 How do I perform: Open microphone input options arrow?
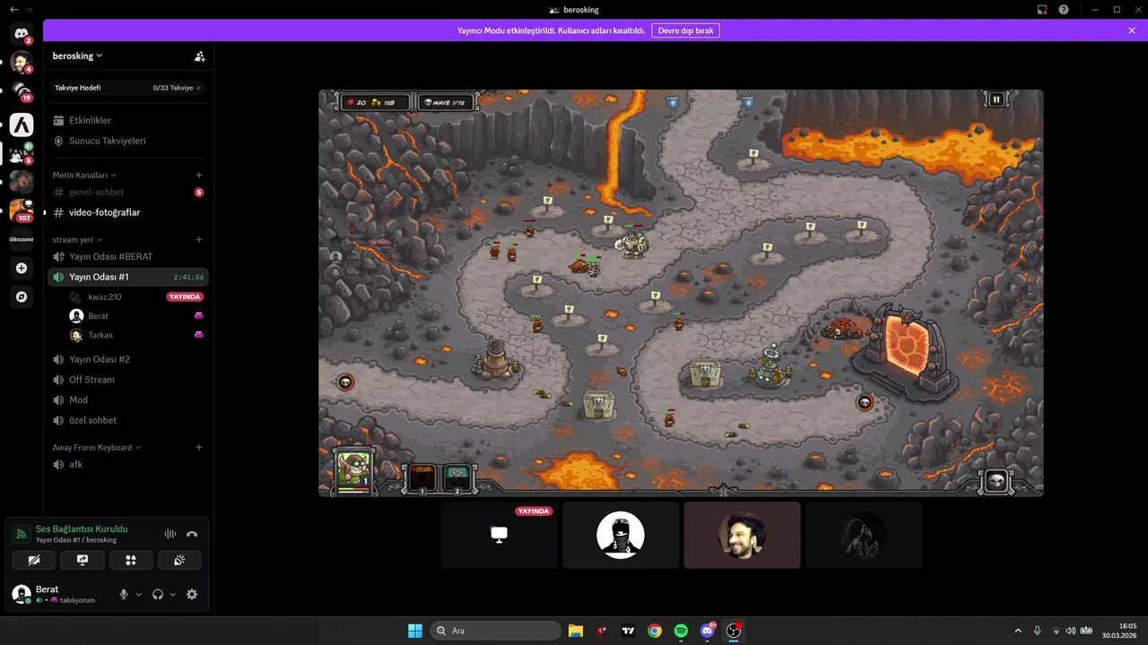click(x=139, y=594)
